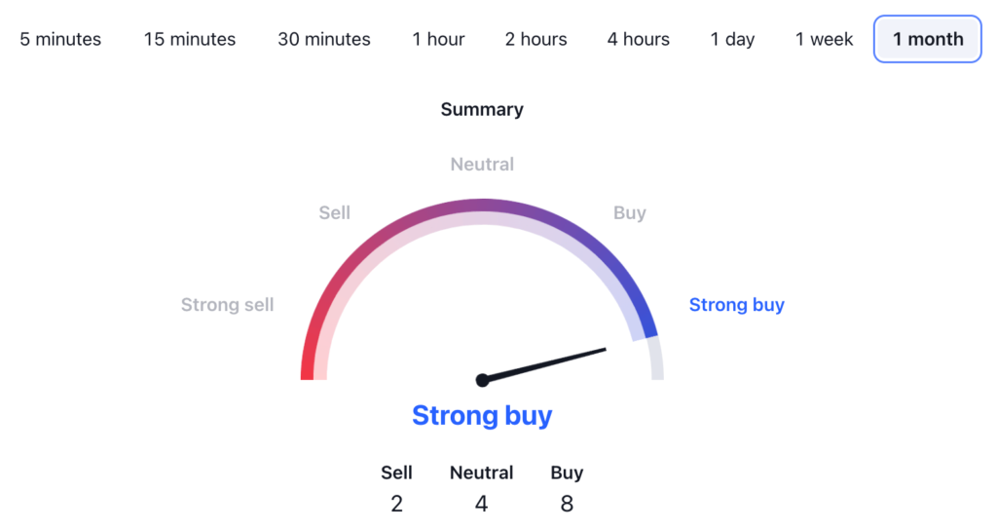Open the 4 hours timeframe
The height and width of the screenshot is (530, 997).
coord(639,40)
